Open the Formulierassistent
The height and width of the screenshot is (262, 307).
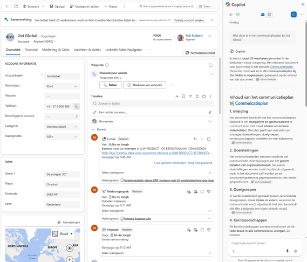coord(200,53)
